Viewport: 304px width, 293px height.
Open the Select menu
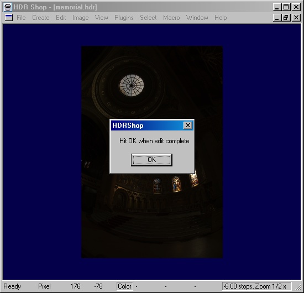coord(148,18)
